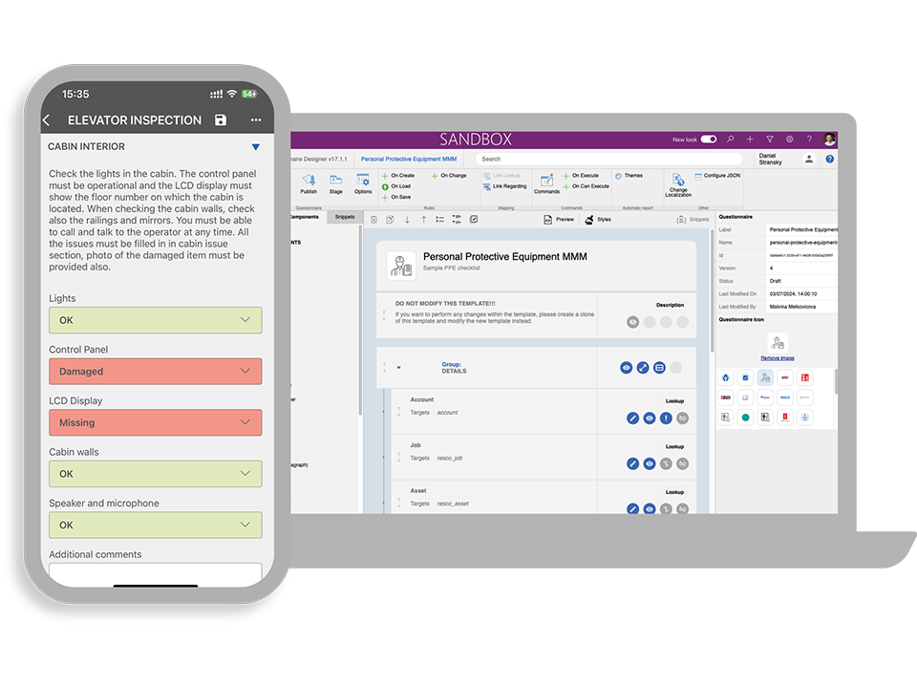
Task: Click the Remove image link
Action: point(778,358)
